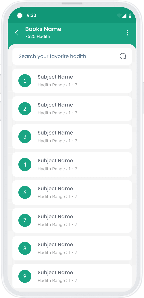Image resolution: width=144 pixels, height=298 pixels.
Task: Open Subject Name title in card 9
Action: pos(55,273)
